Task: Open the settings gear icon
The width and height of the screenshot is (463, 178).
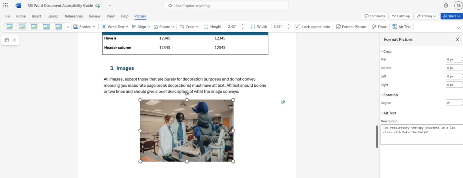Action: (446, 5)
